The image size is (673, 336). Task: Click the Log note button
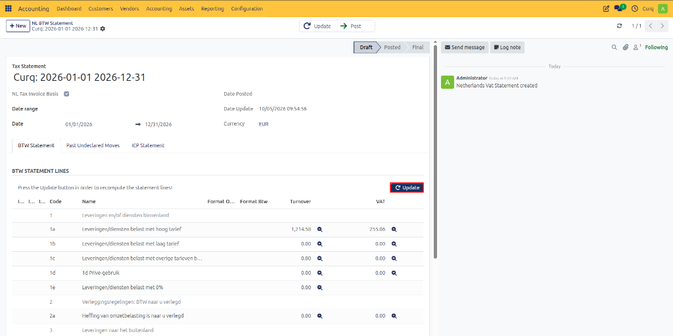coord(508,47)
